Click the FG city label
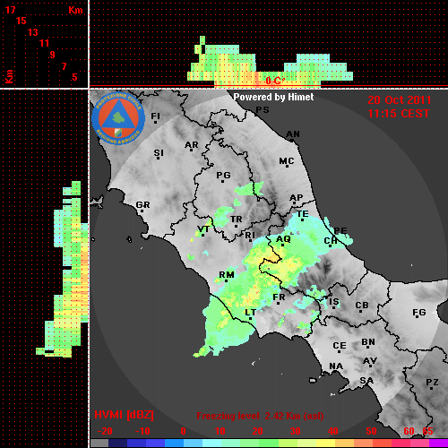This screenshot has width=448, height=448. coord(419,313)
